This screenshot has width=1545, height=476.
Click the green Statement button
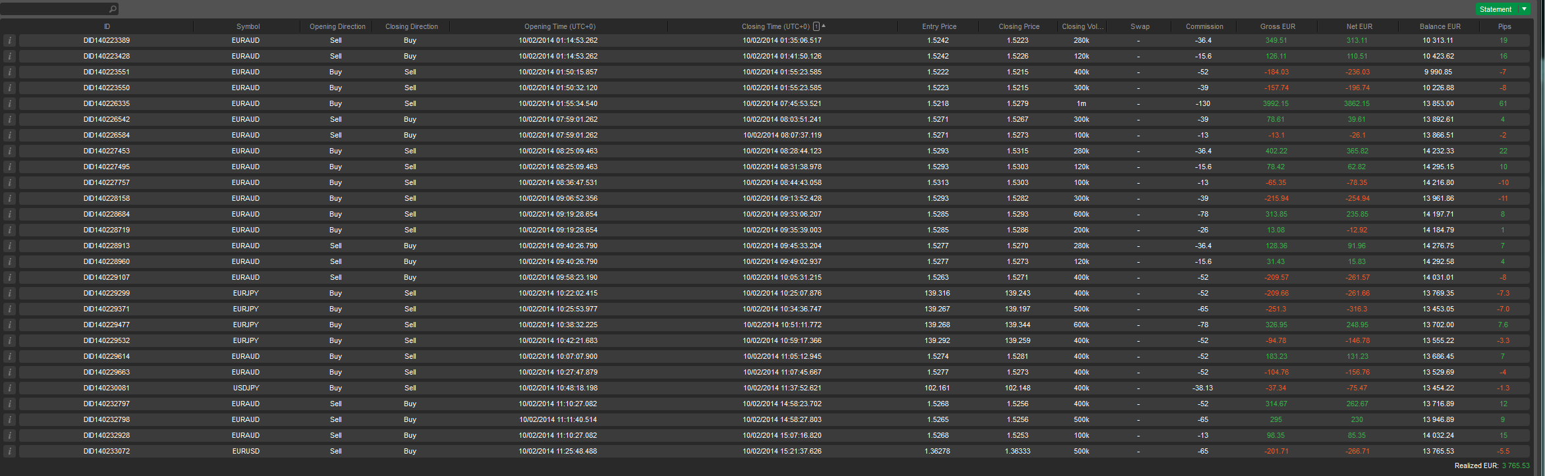click(1496, 9)
